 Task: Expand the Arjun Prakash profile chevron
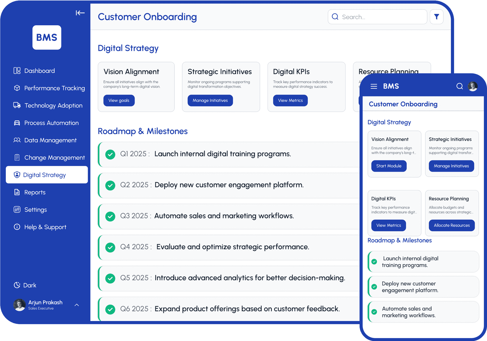[77, 305]
